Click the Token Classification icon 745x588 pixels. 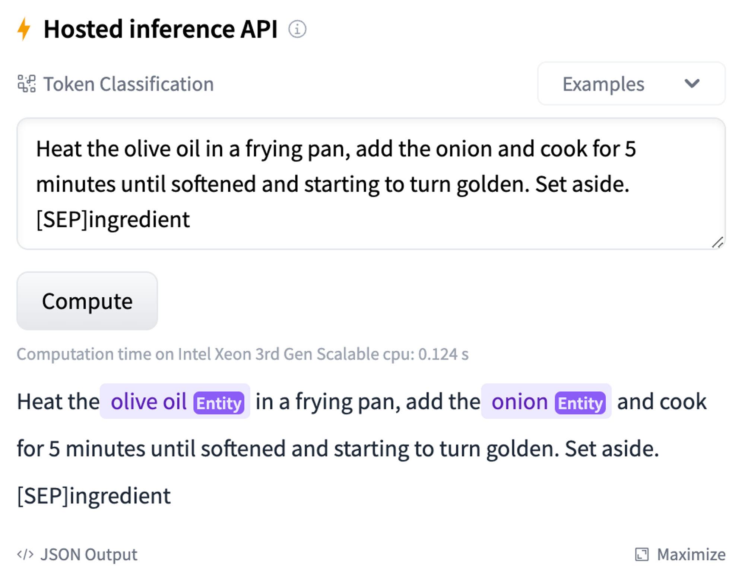pos(26,83)
